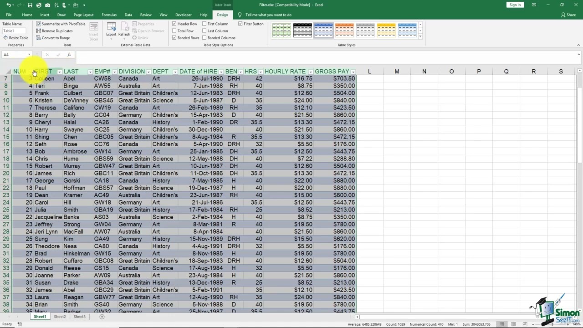Switch to the Formulas ribbon tab

(109, 15)
